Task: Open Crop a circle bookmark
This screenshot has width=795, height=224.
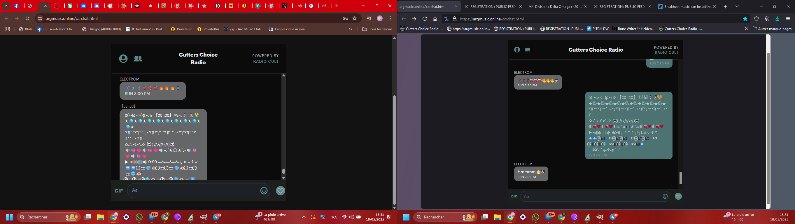Action: (288, 29)
